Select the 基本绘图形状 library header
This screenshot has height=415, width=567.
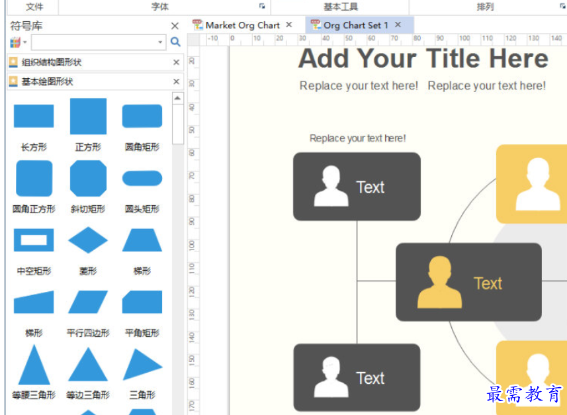(95, 81)
